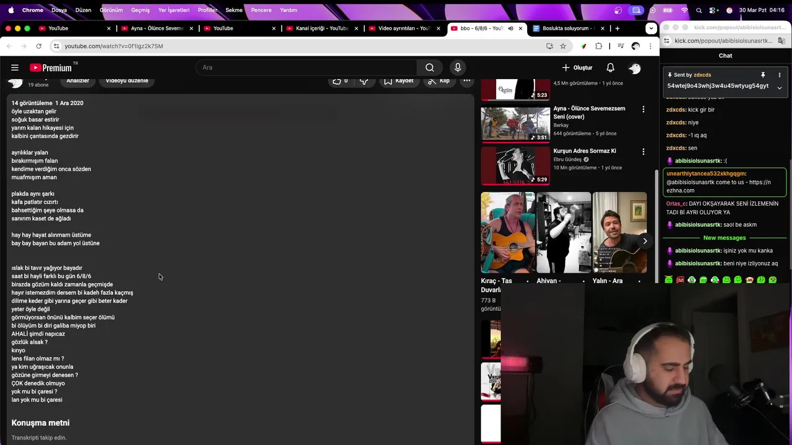Open Kurşun Adres Sormaz Ki thumbnail
The width and height of the screenshot is (792, 445).
tap(515, 166)
